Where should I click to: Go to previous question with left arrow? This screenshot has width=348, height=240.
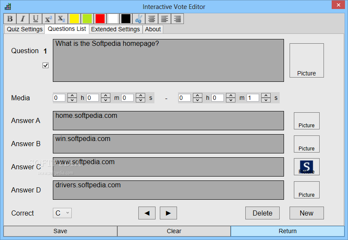click(x=147, y=213)
